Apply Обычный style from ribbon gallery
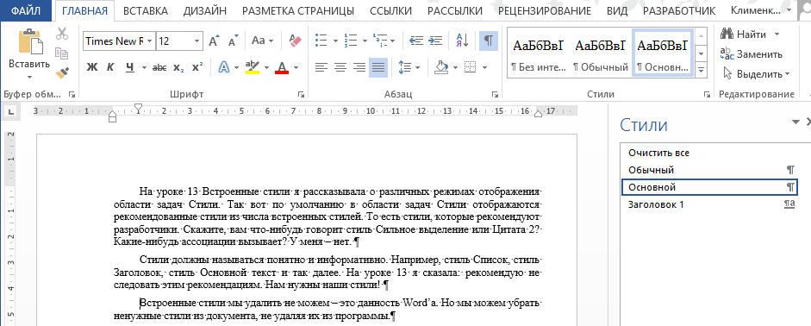Image resolution: width=811 pixels, height=326 pixels. 600,53
